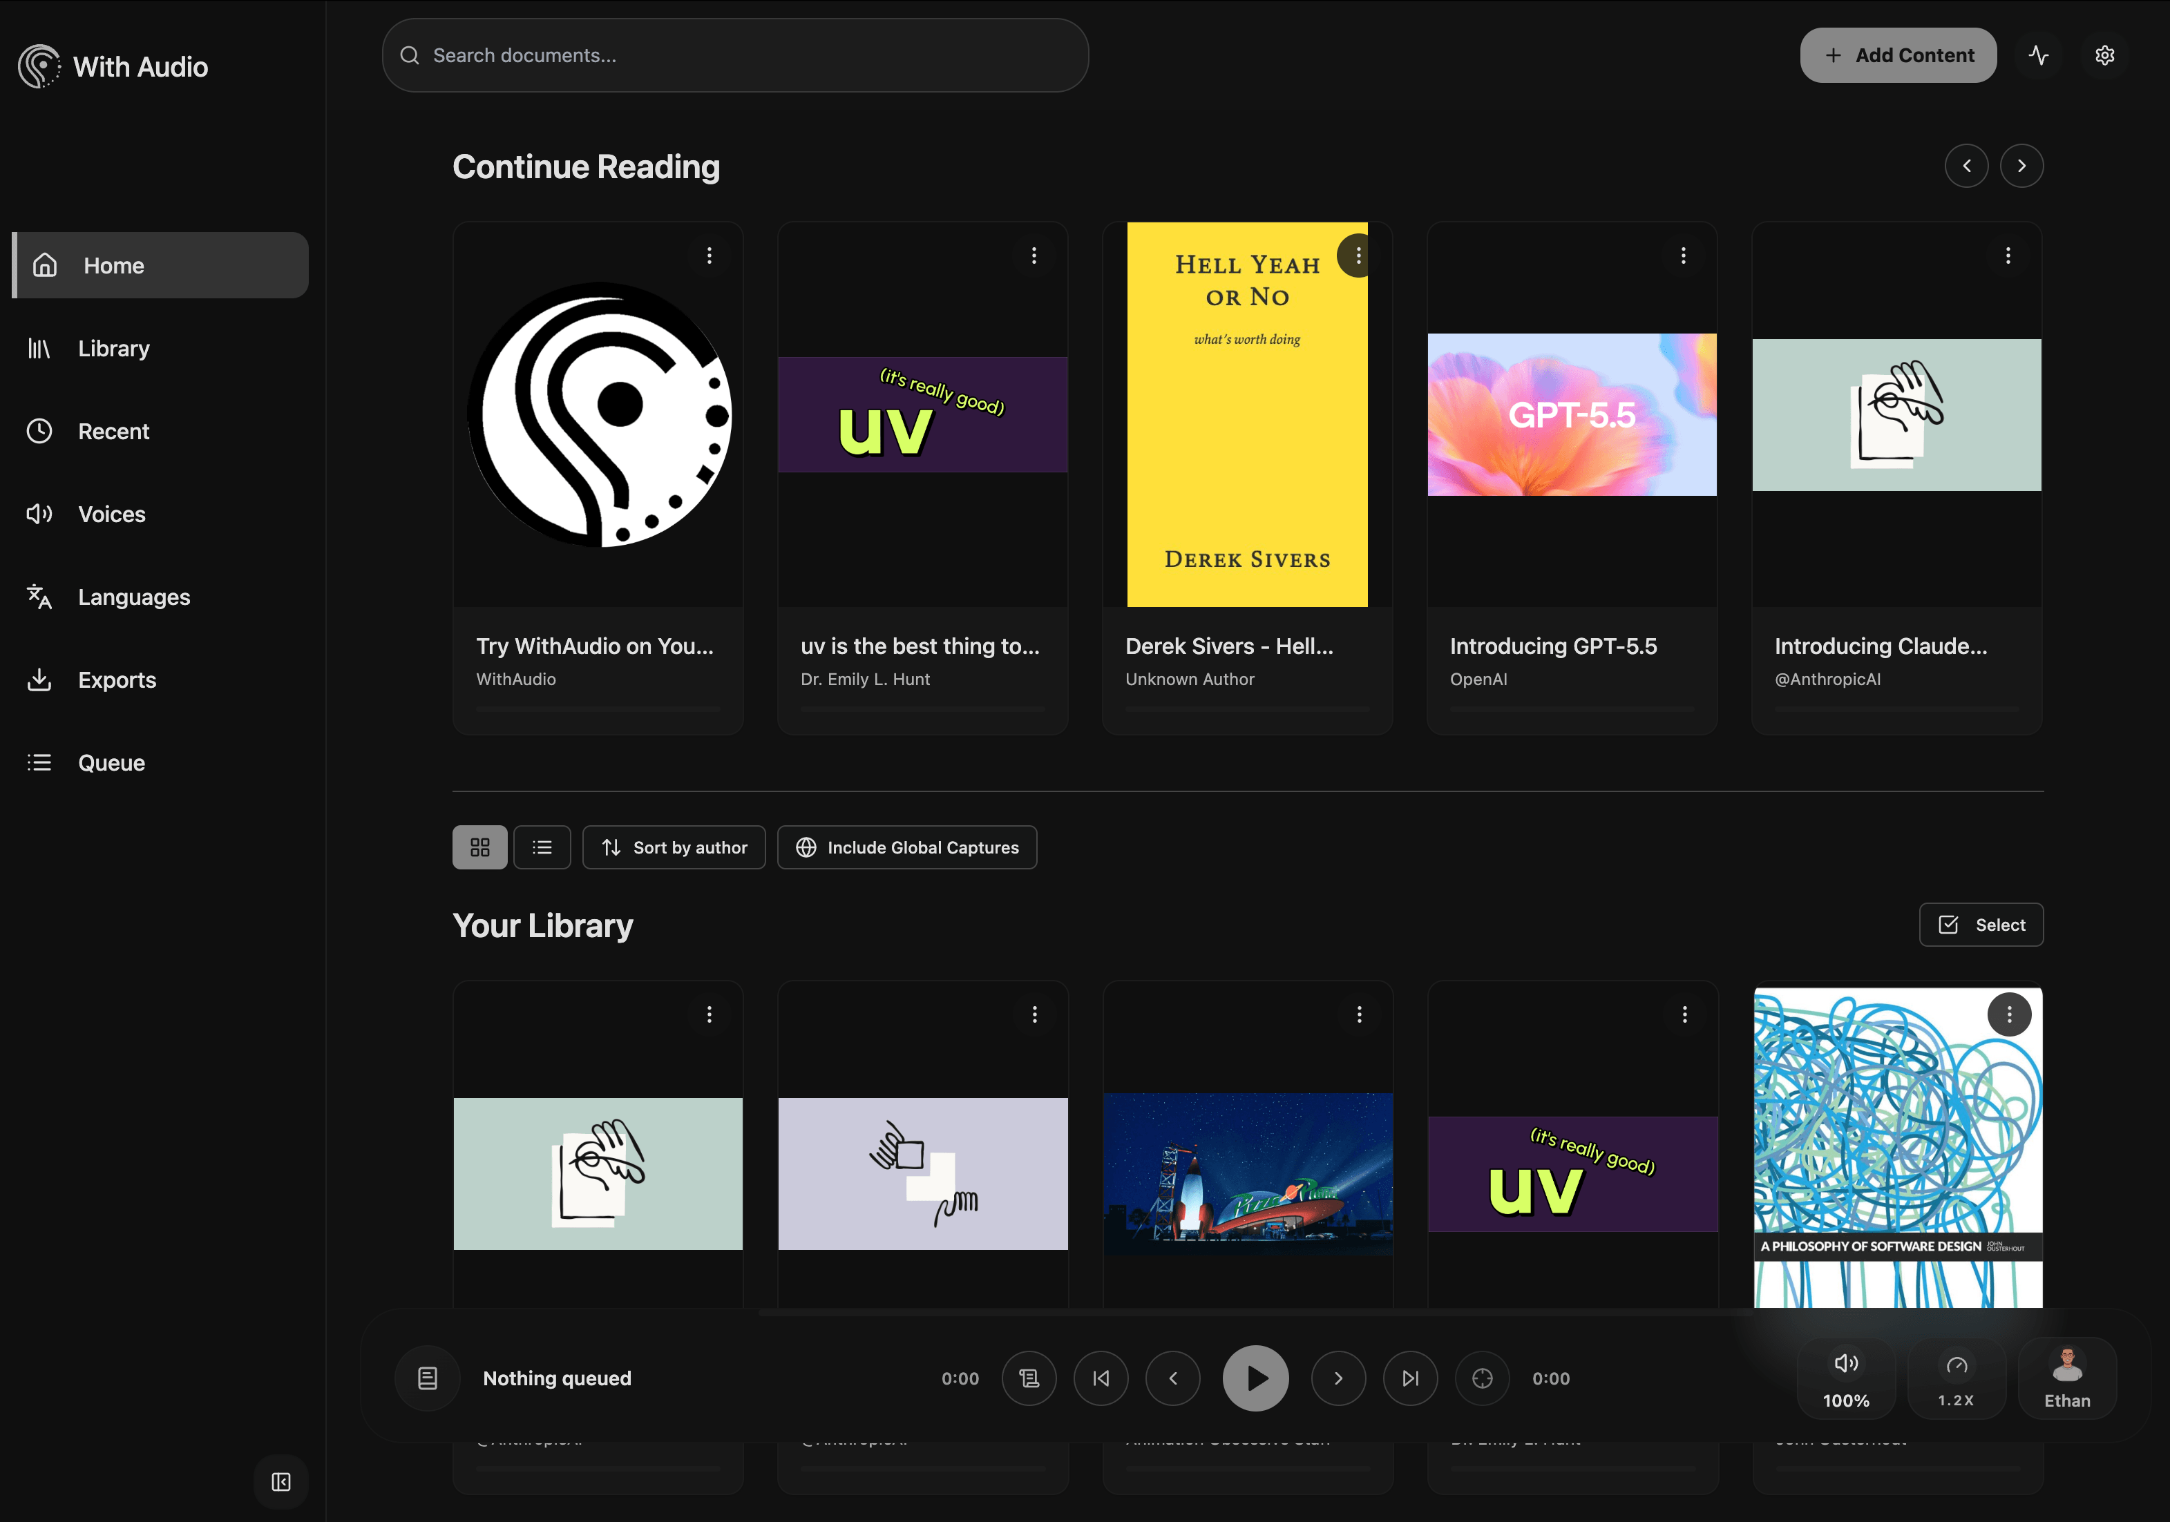Go to Home in sidebar
2170x1522 pixels.
tap(161, 265)
